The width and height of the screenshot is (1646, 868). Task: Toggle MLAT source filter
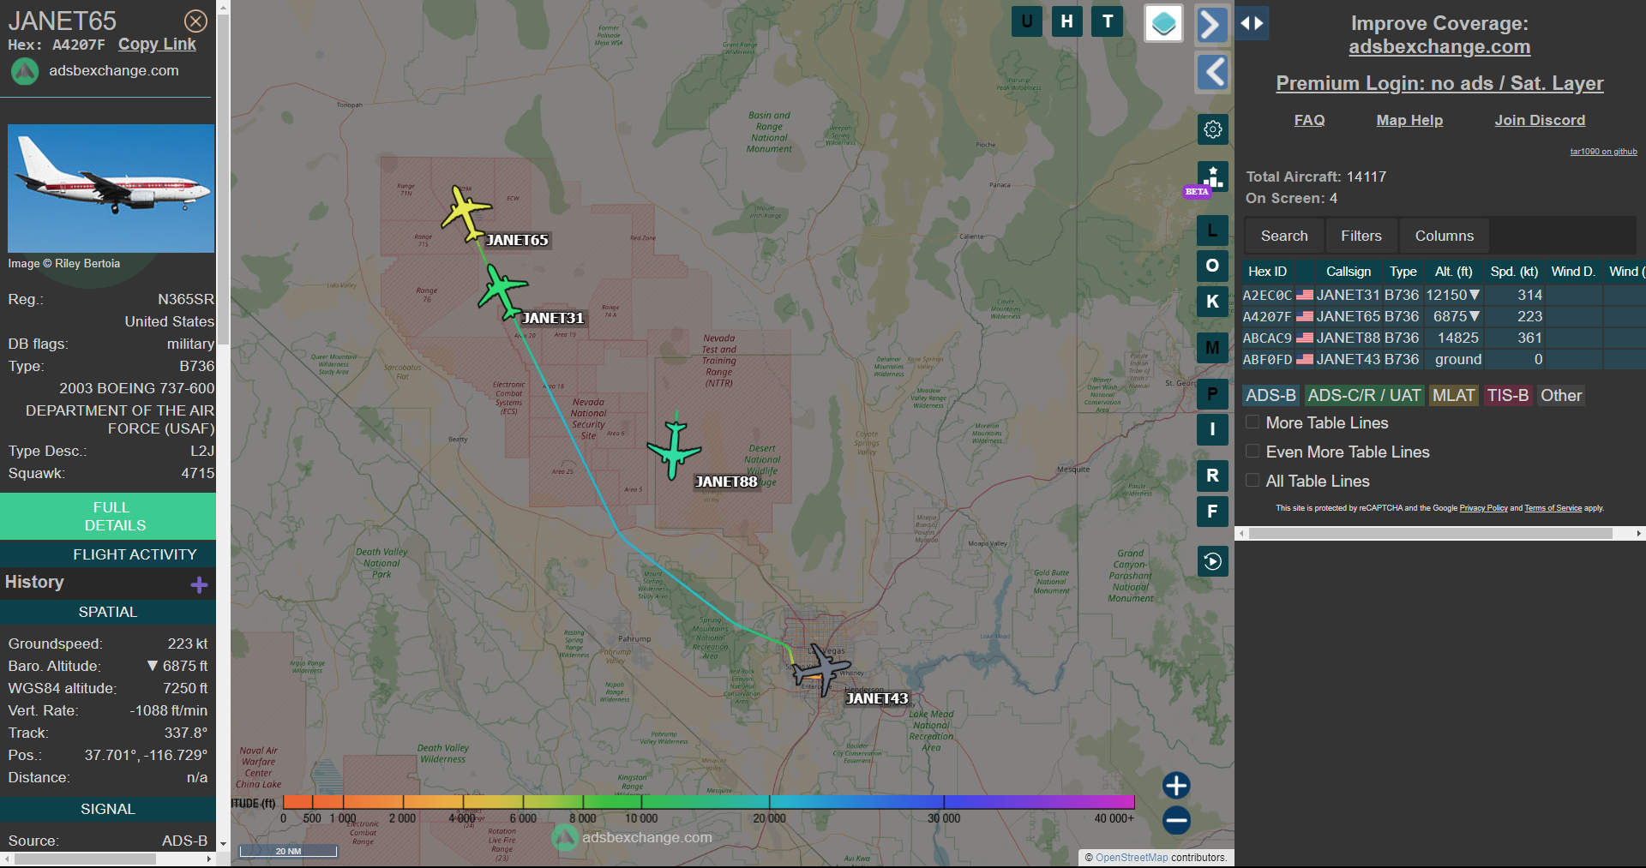pos(1453,395)
